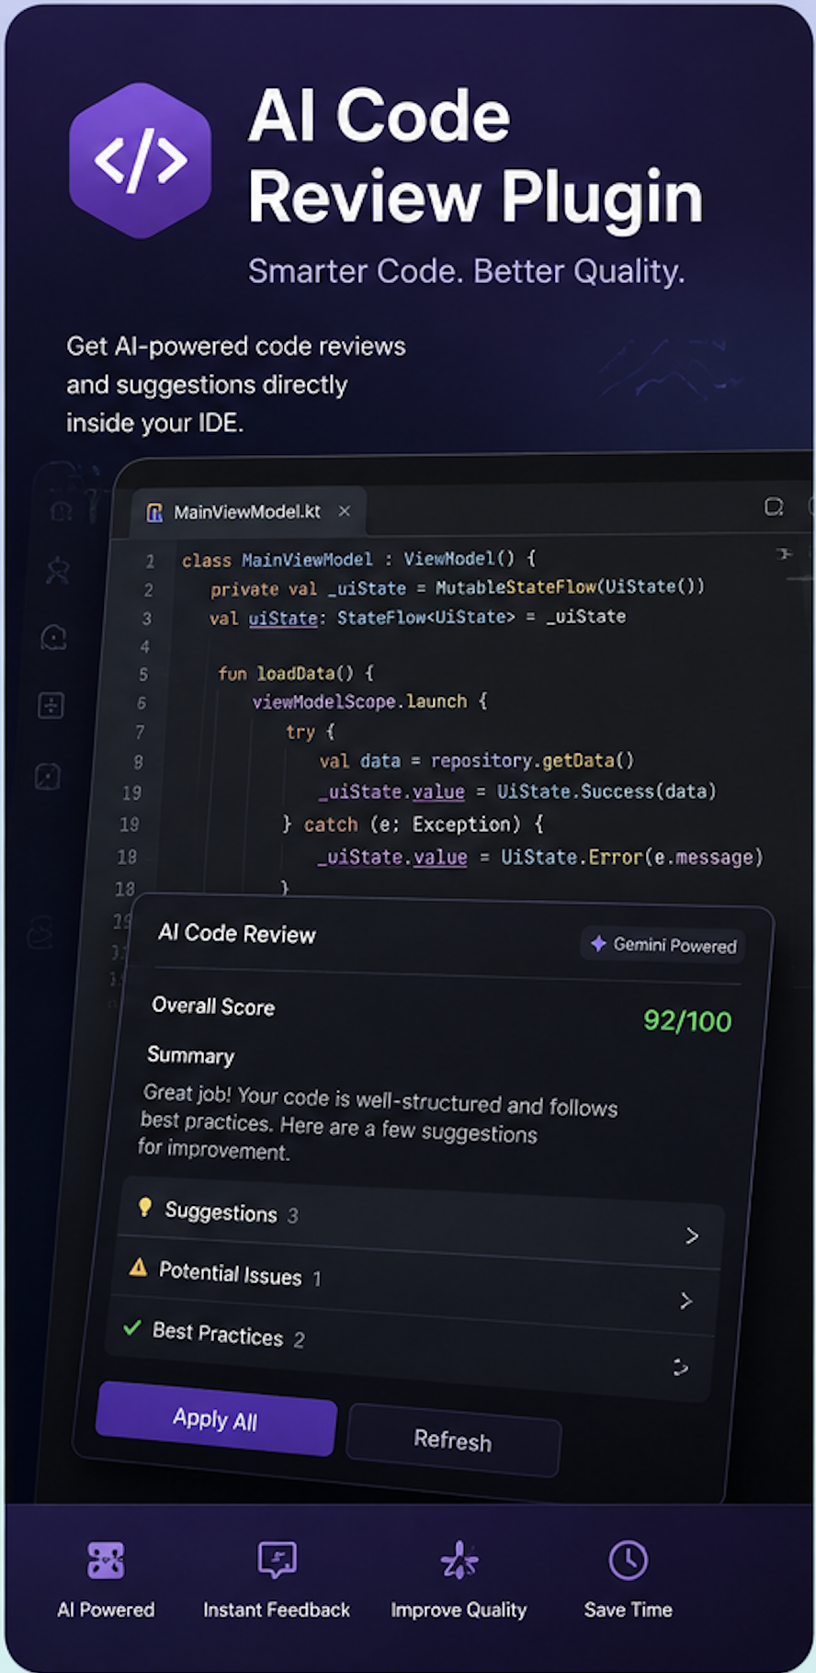
Task: Click the "class MainViewModel : ViewModel()" code line
Action: point(358,559)
